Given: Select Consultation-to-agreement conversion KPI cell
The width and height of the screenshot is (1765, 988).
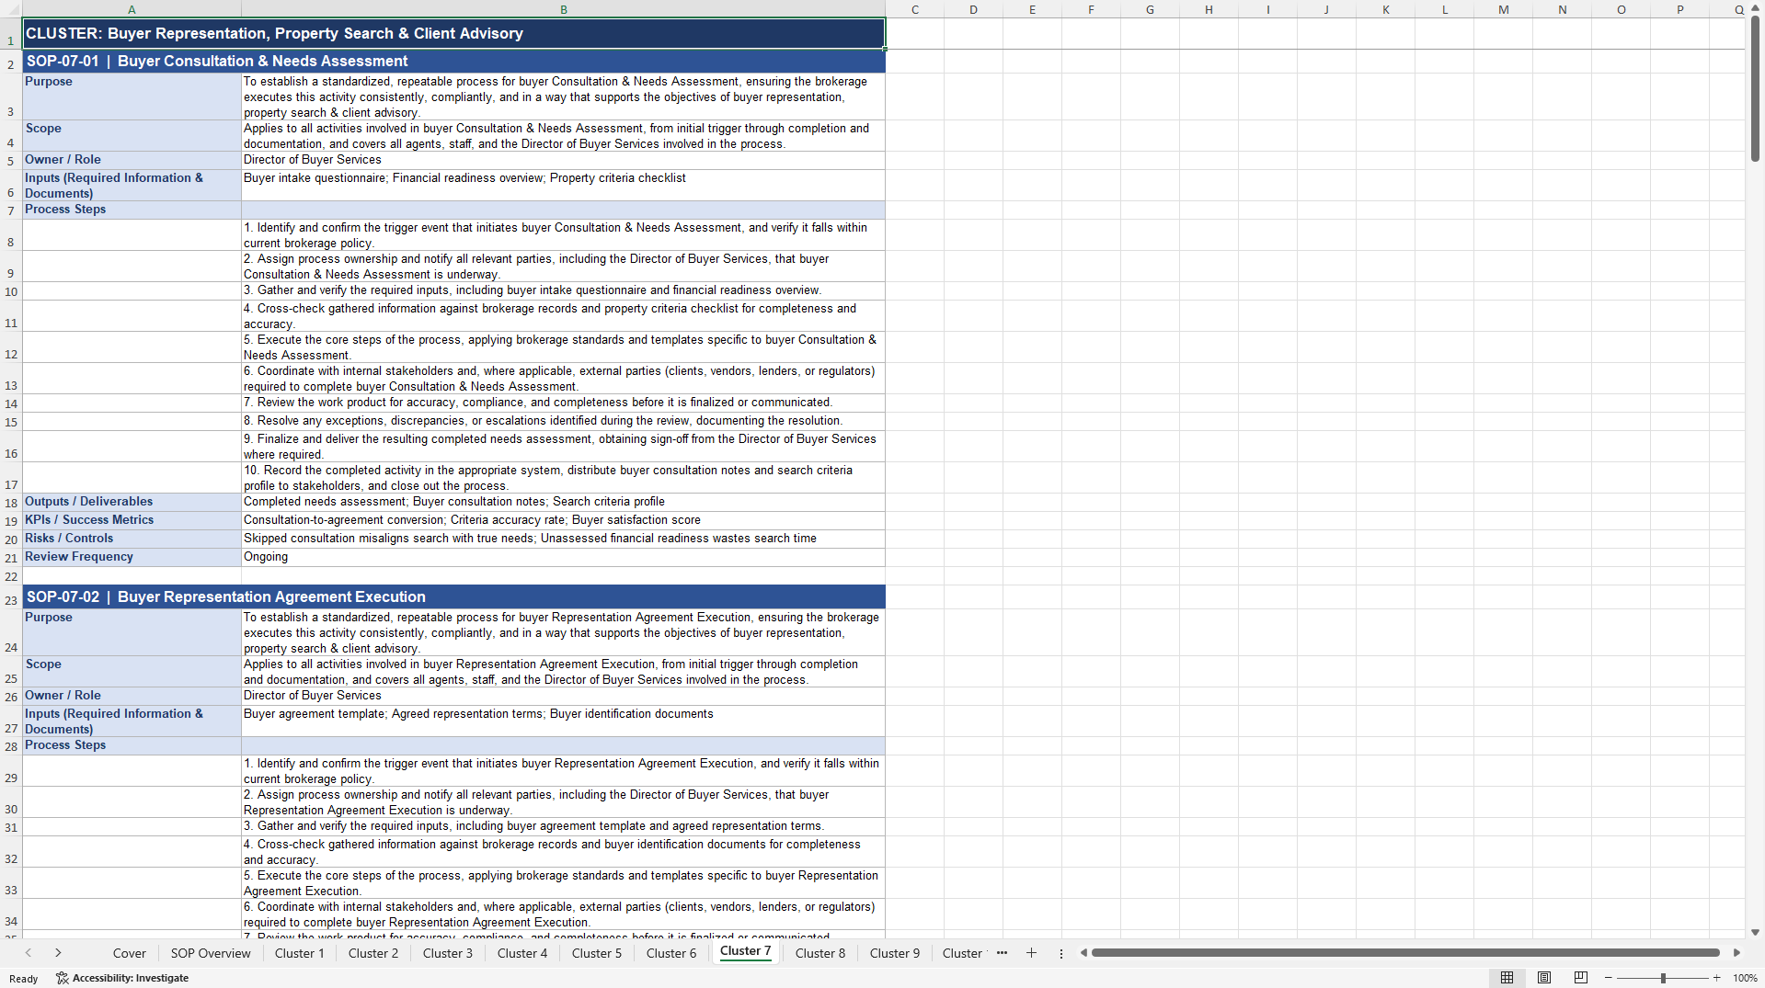Looking at the screenshot, I should 563,520.
